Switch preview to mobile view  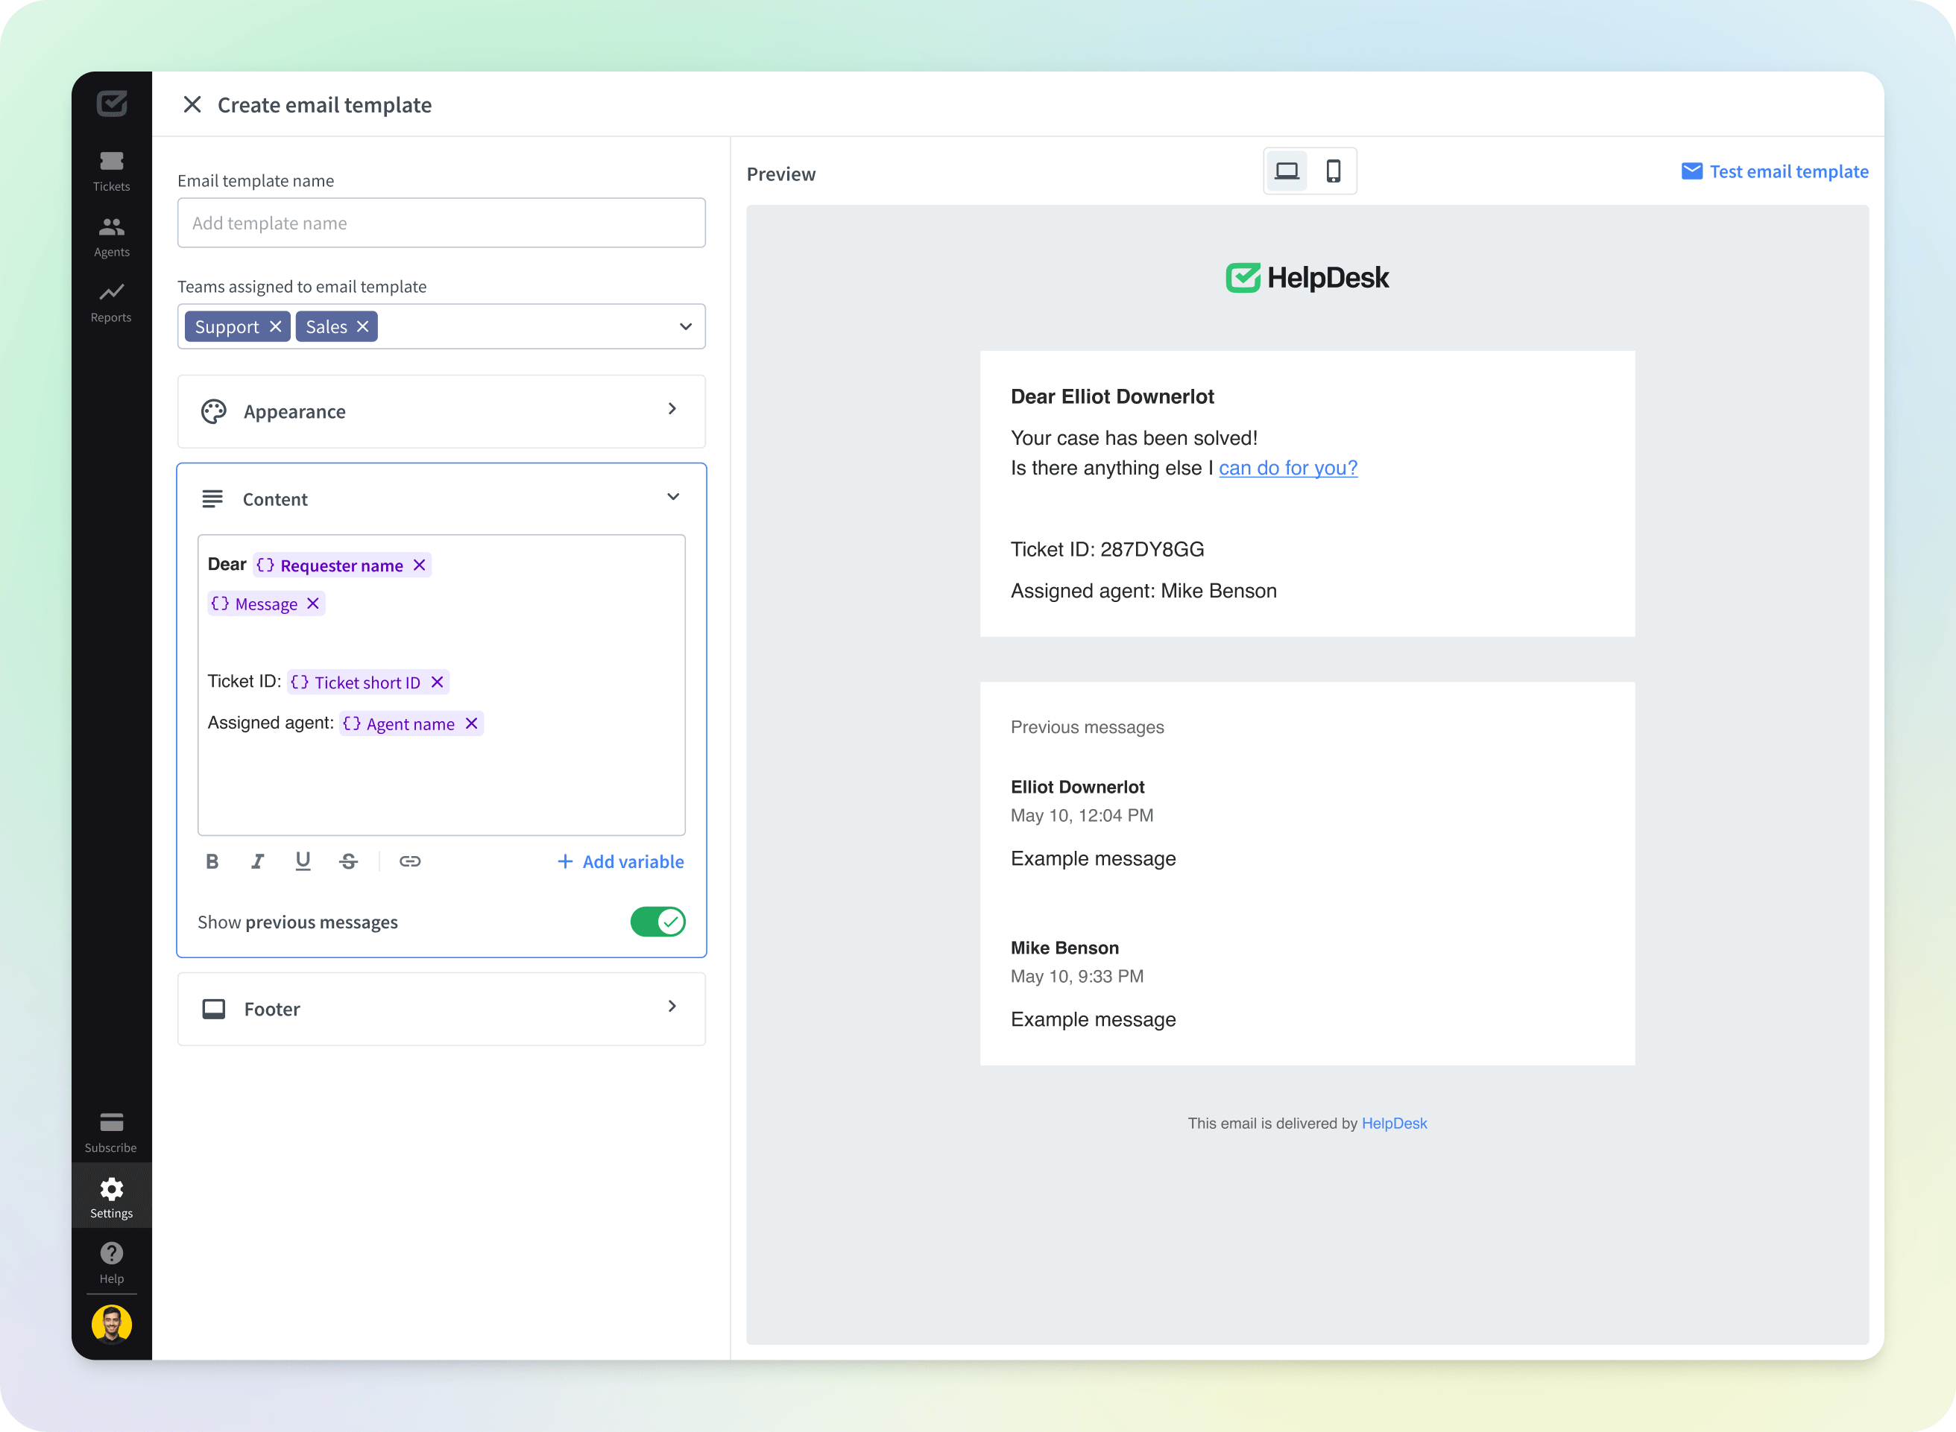coord(1333,171)
